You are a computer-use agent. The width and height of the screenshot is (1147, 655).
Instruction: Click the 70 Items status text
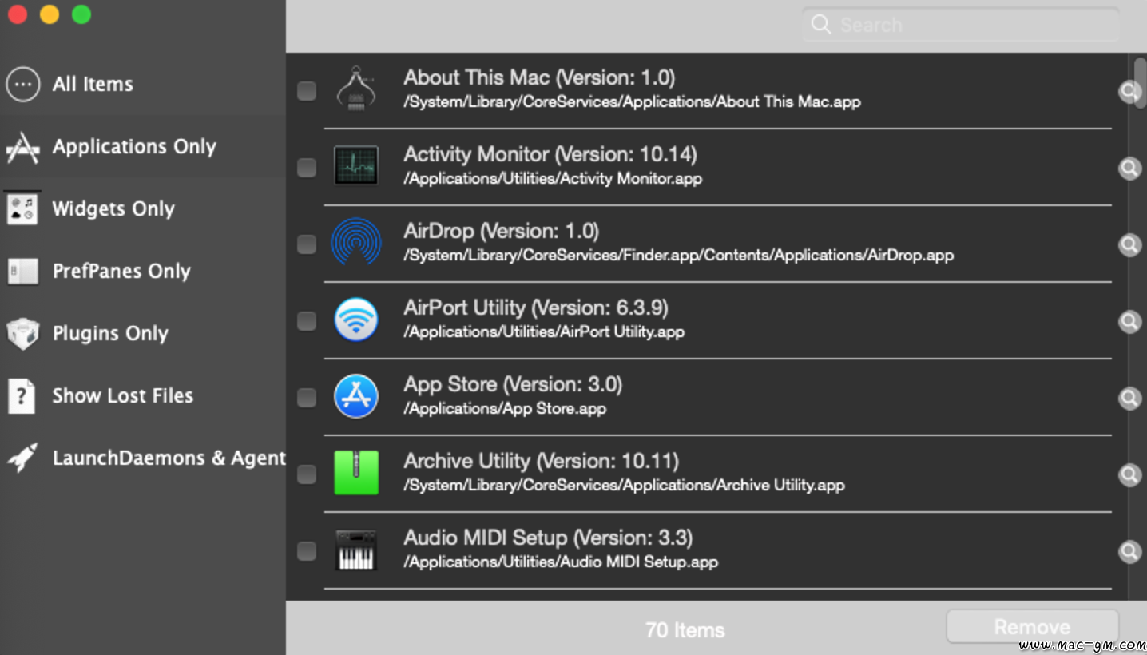click(685, 630)
